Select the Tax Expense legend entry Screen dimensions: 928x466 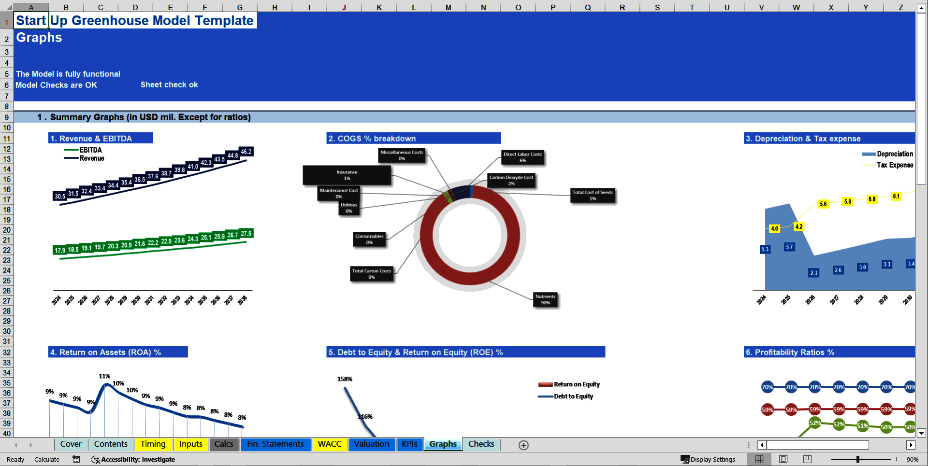pos(887,165)
